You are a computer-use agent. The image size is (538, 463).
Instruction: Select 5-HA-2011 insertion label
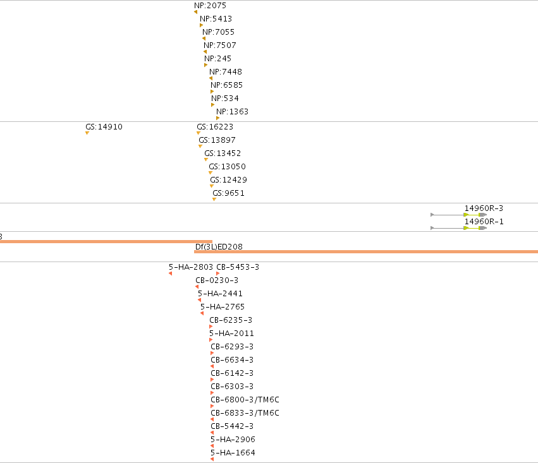(x=231, y=334)
